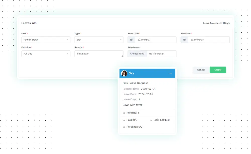Open the Duration dropdown showing Full Day
Screen dimensions: 251x154
pos(46,54)
